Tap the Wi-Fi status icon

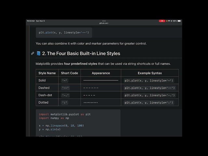(x=169, y=21)
